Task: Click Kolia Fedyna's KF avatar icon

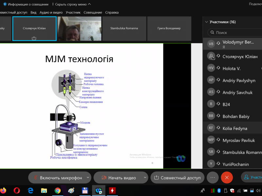Action: [x=211, y=128]
